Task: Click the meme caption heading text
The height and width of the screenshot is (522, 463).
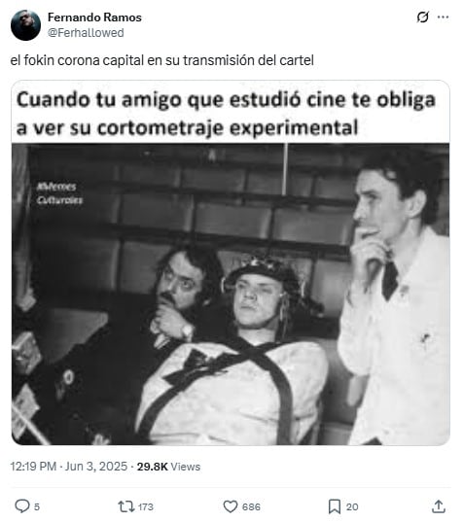Action: [x=226, y=113]
